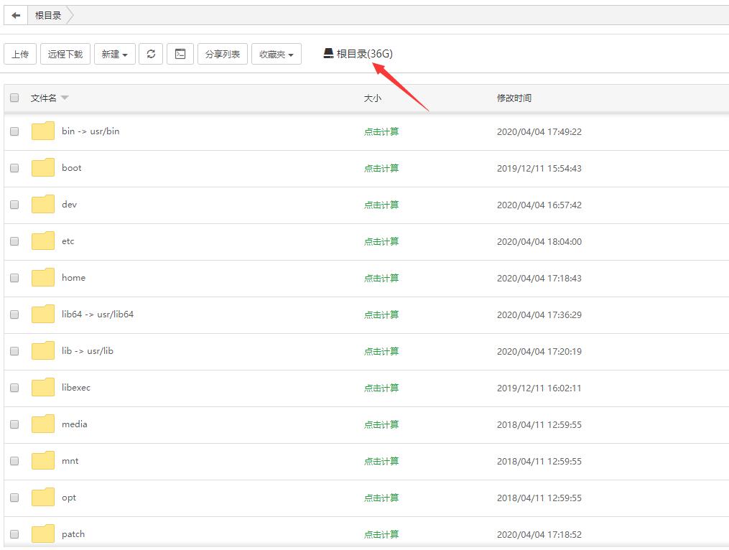Check the box for libexec folder
This screenshot has width=729, height=550.
pos(14,387)
